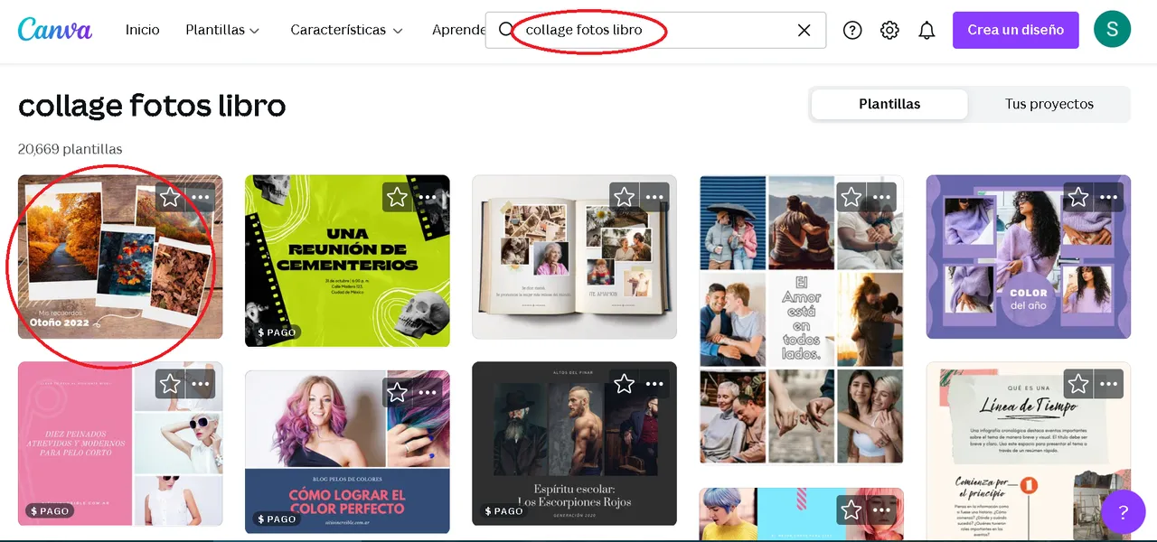This screenshot has width=1157, height=542.
Task: Open the Línea de Tiempo infographic thumbnail
Action: point(1028,452)
